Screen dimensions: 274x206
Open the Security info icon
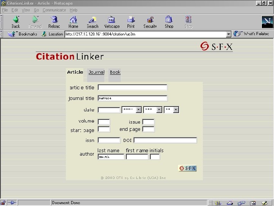[x=150, y=22]
